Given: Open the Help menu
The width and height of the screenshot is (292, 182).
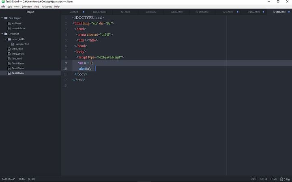Looking at the screenshot, I should pyautogui.click(x=57, y=6).
